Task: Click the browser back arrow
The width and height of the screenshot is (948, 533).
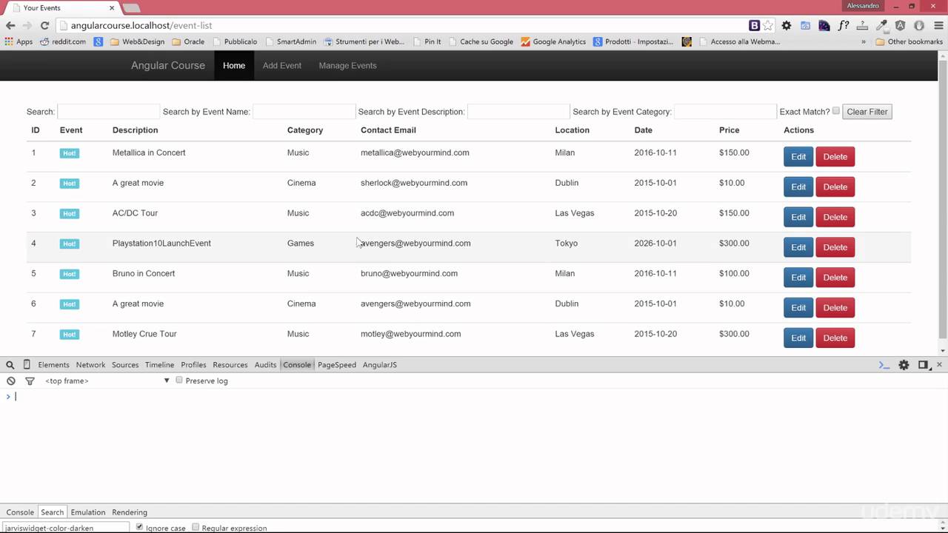Action: [x=10, y=25]
